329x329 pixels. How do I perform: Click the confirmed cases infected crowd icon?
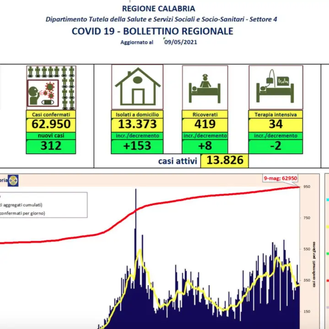coord(51,87)
